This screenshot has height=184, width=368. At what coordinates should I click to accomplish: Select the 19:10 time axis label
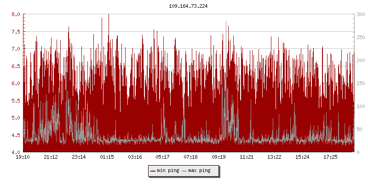(23, 157)
